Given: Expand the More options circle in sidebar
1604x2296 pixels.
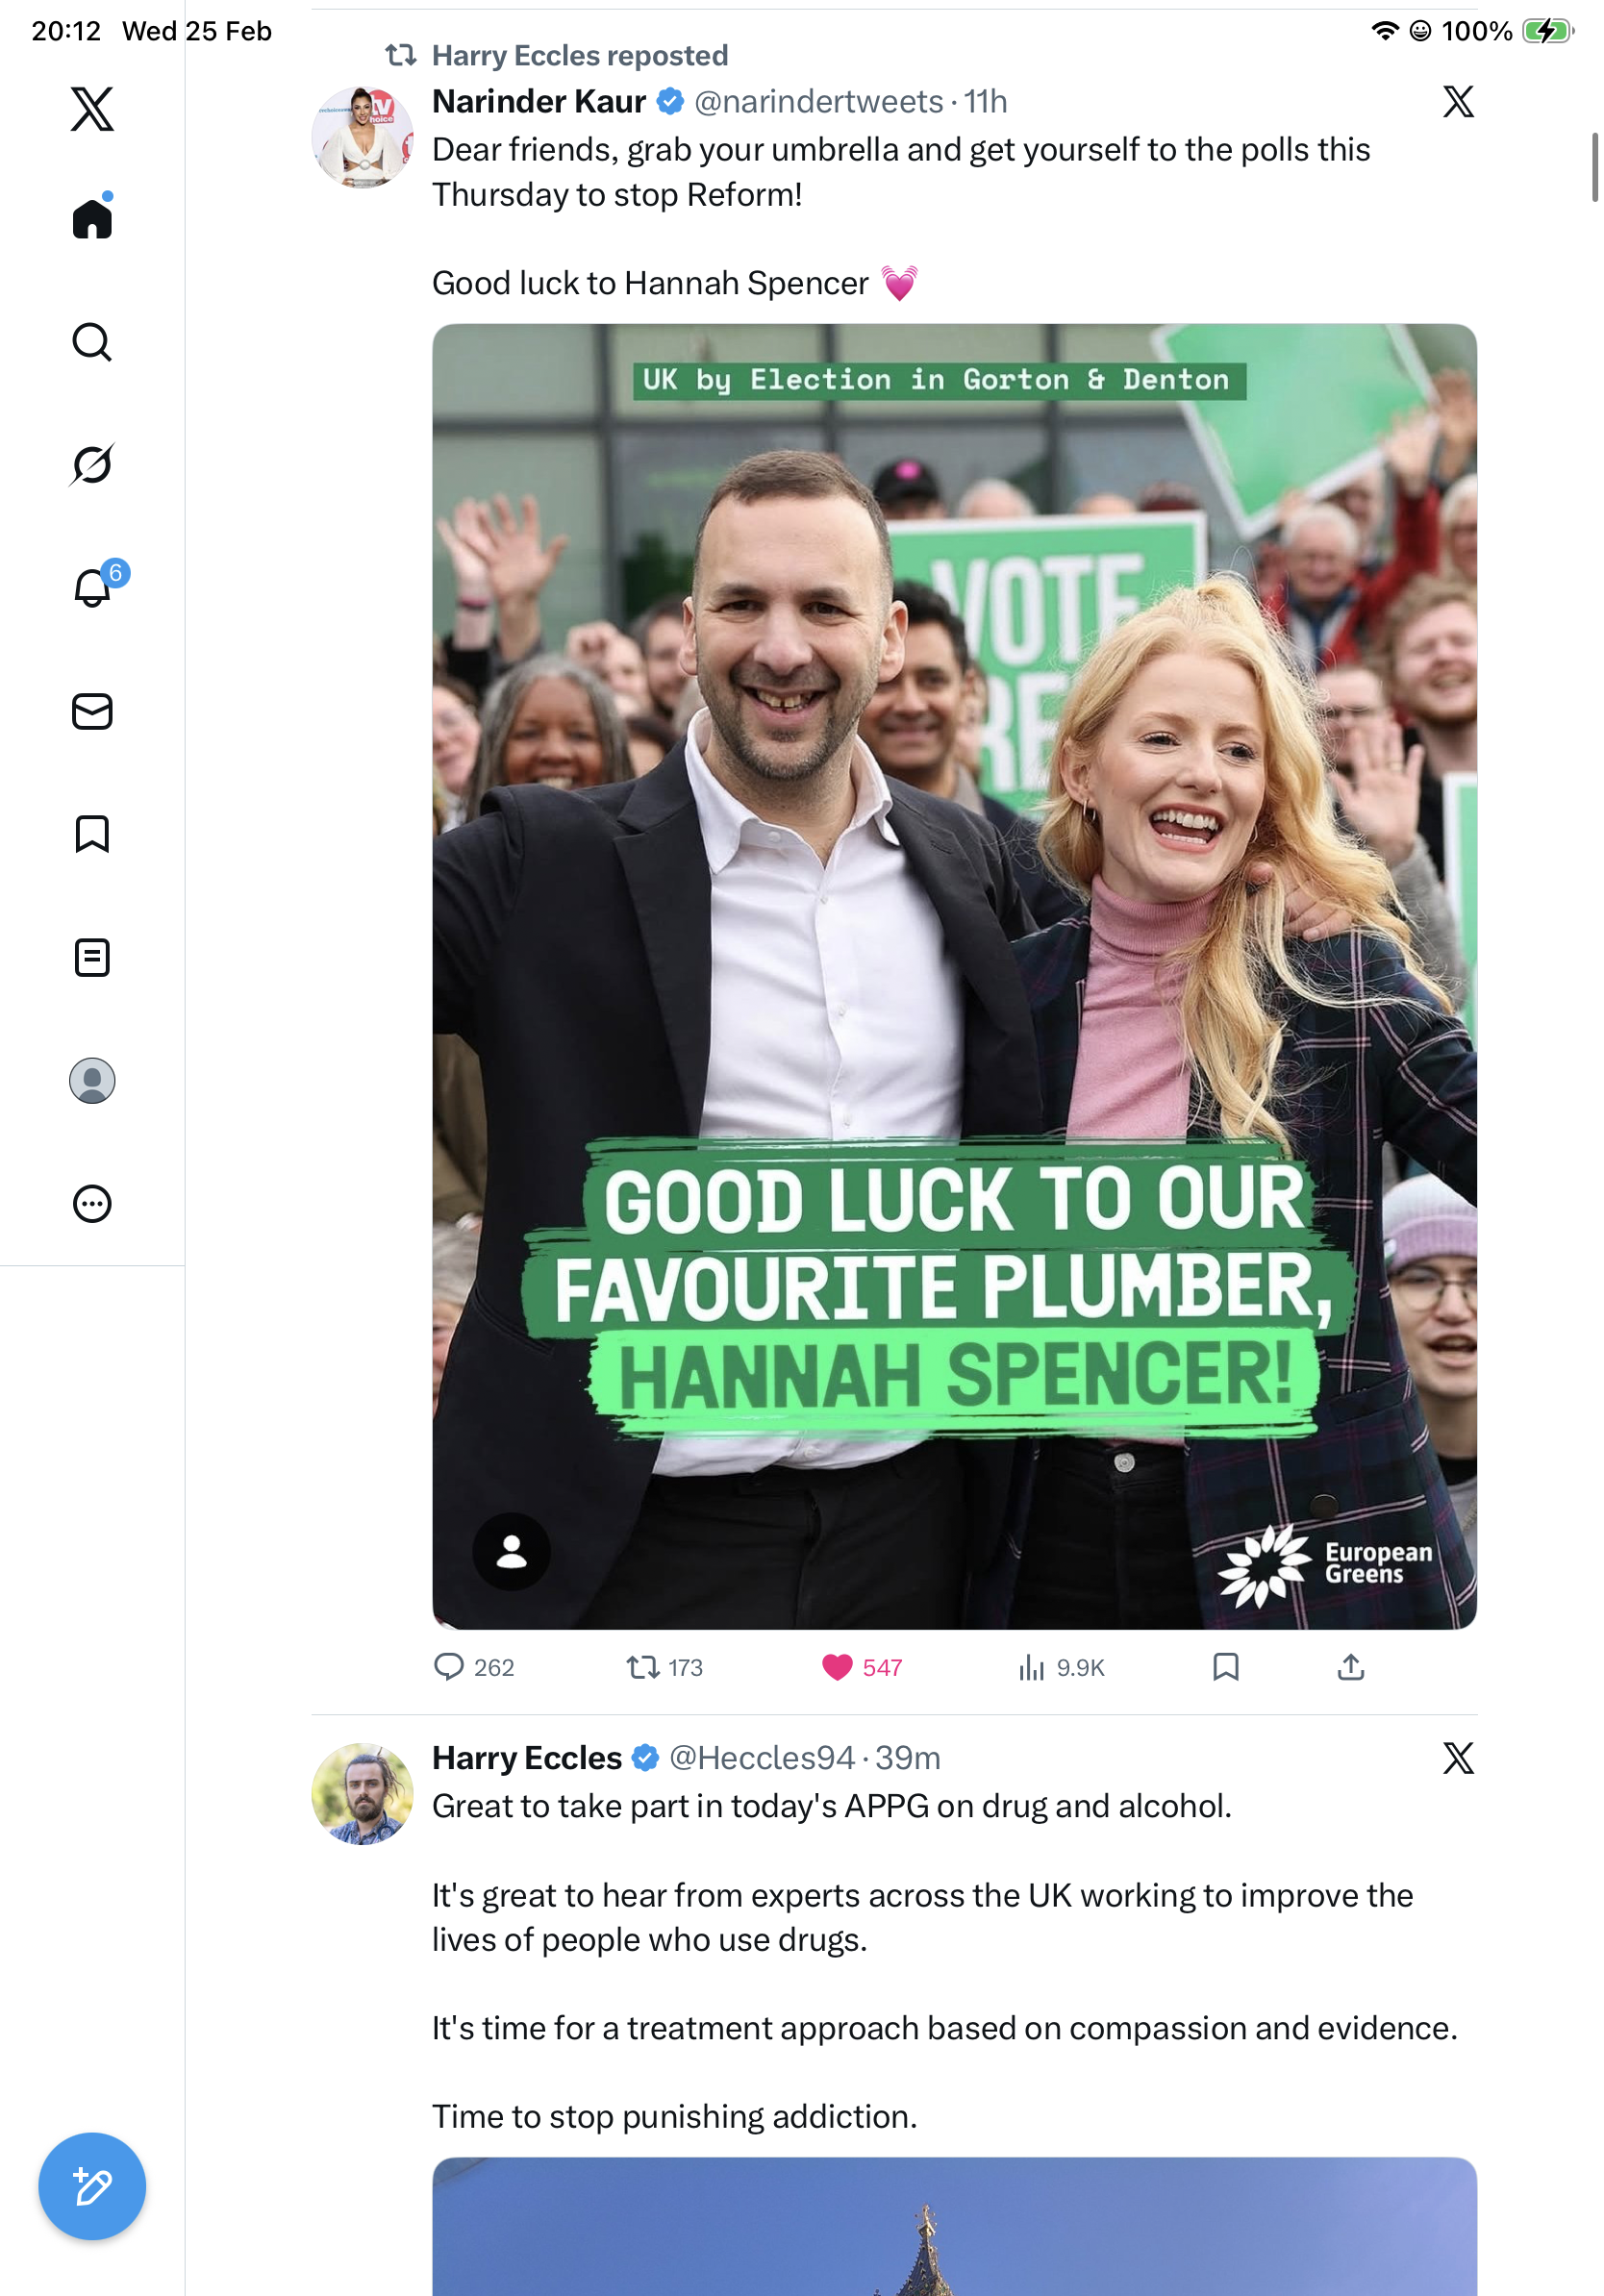Looking at the screenshot, I should [92, 1203].
